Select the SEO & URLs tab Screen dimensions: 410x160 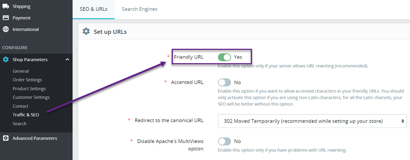point(94,9)
